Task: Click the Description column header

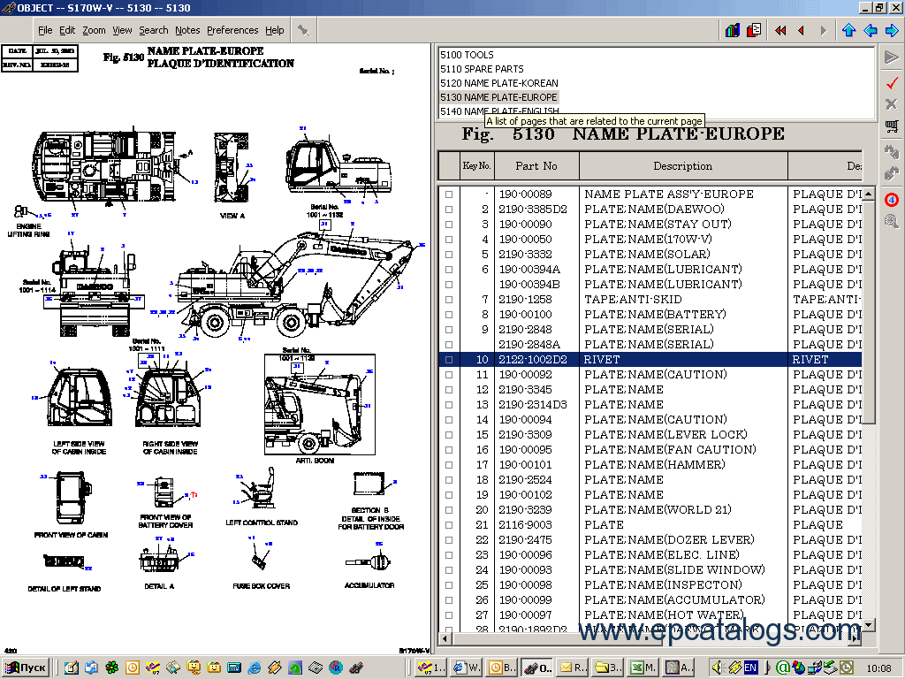Action: (x=683, y=165)
